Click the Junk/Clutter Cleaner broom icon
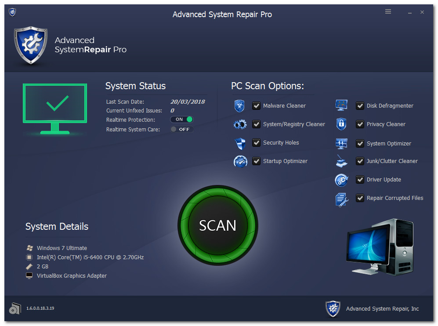The height and width of the screenshot is (326, 438). click(x=341, y=161)
